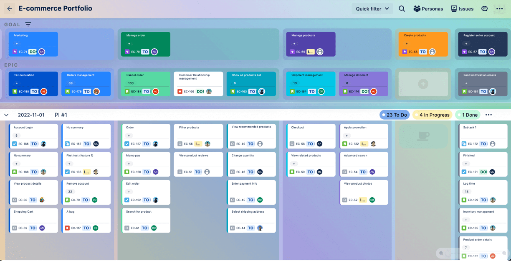The width and height of the screenshot is (511, 261).
Task: Open the Quick filter dropdown
Action: (x=372, y=8)
